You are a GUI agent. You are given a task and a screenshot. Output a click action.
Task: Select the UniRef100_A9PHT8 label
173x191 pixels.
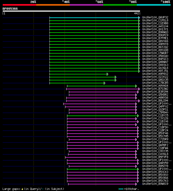[x=155, y=44]
